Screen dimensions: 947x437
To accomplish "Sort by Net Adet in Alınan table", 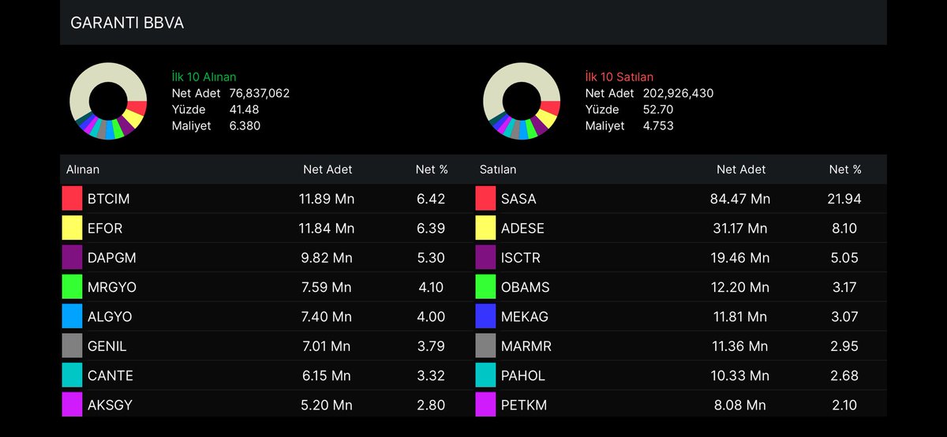I will point(328,170).
